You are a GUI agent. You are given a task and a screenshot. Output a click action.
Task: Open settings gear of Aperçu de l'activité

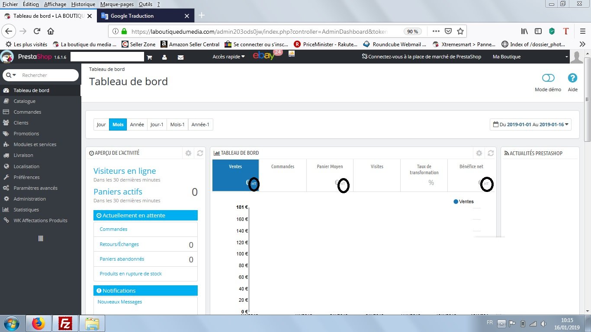188,153
